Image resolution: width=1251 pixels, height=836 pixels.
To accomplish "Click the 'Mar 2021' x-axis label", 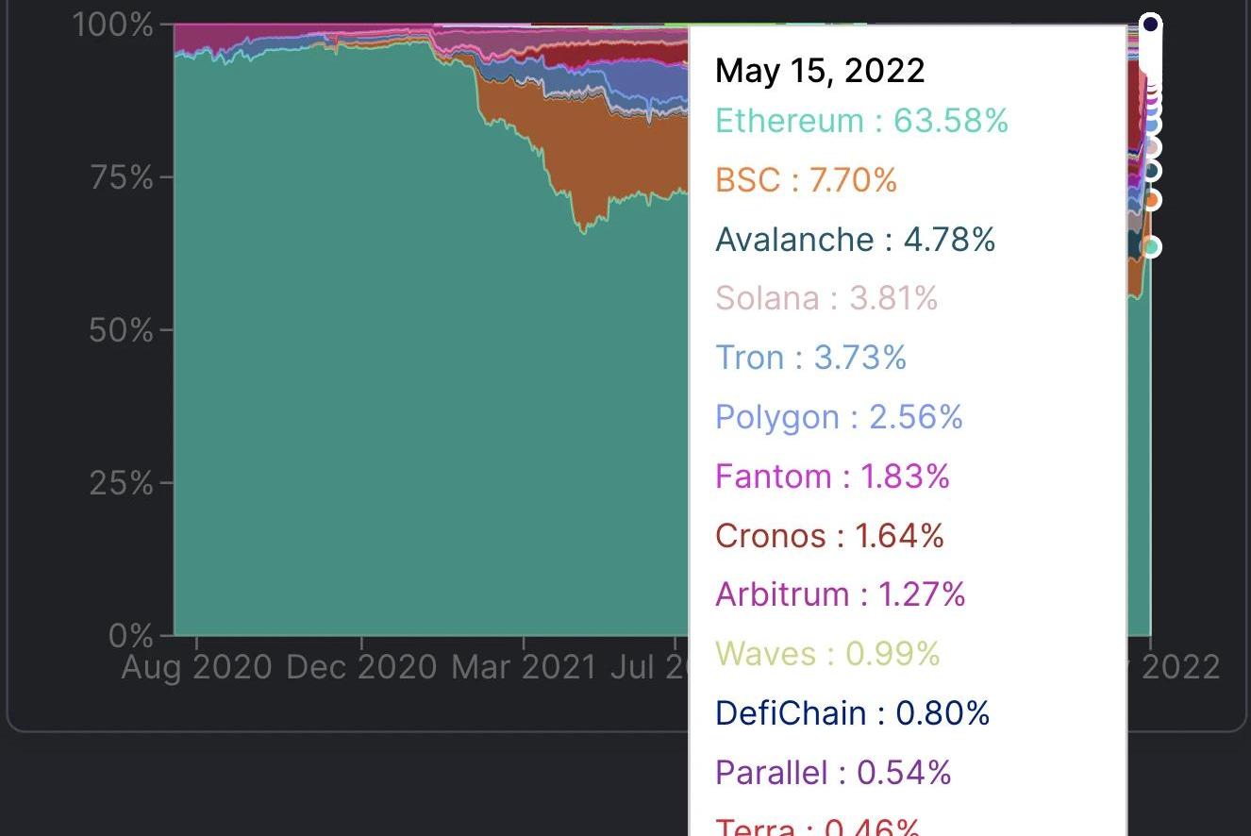I will pyautogui.click(x=524, y=667).
